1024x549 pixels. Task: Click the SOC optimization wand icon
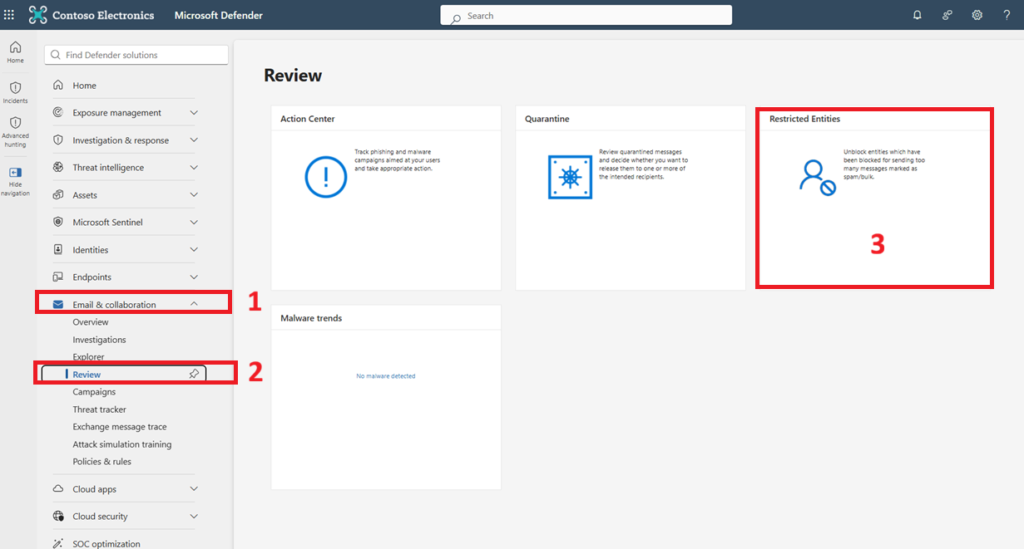click(58, 544)
